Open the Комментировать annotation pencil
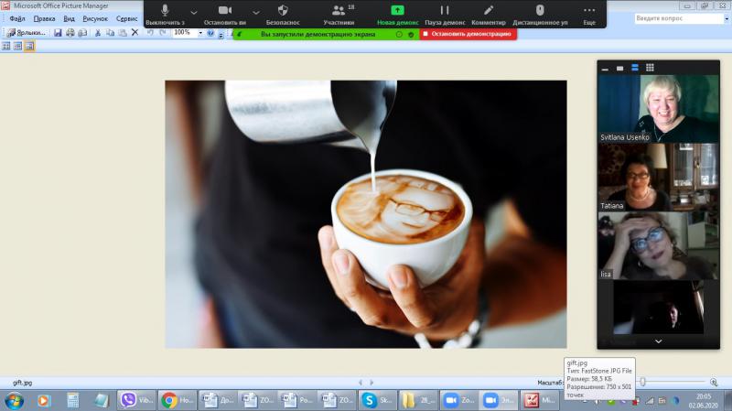Image resolution: width=732 pixels, height=411 pixels. pos(489,14)
